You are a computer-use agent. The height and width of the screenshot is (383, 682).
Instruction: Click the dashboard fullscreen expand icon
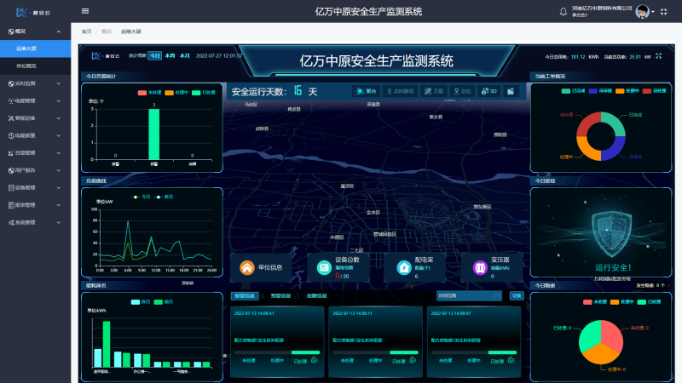[658, 56]
